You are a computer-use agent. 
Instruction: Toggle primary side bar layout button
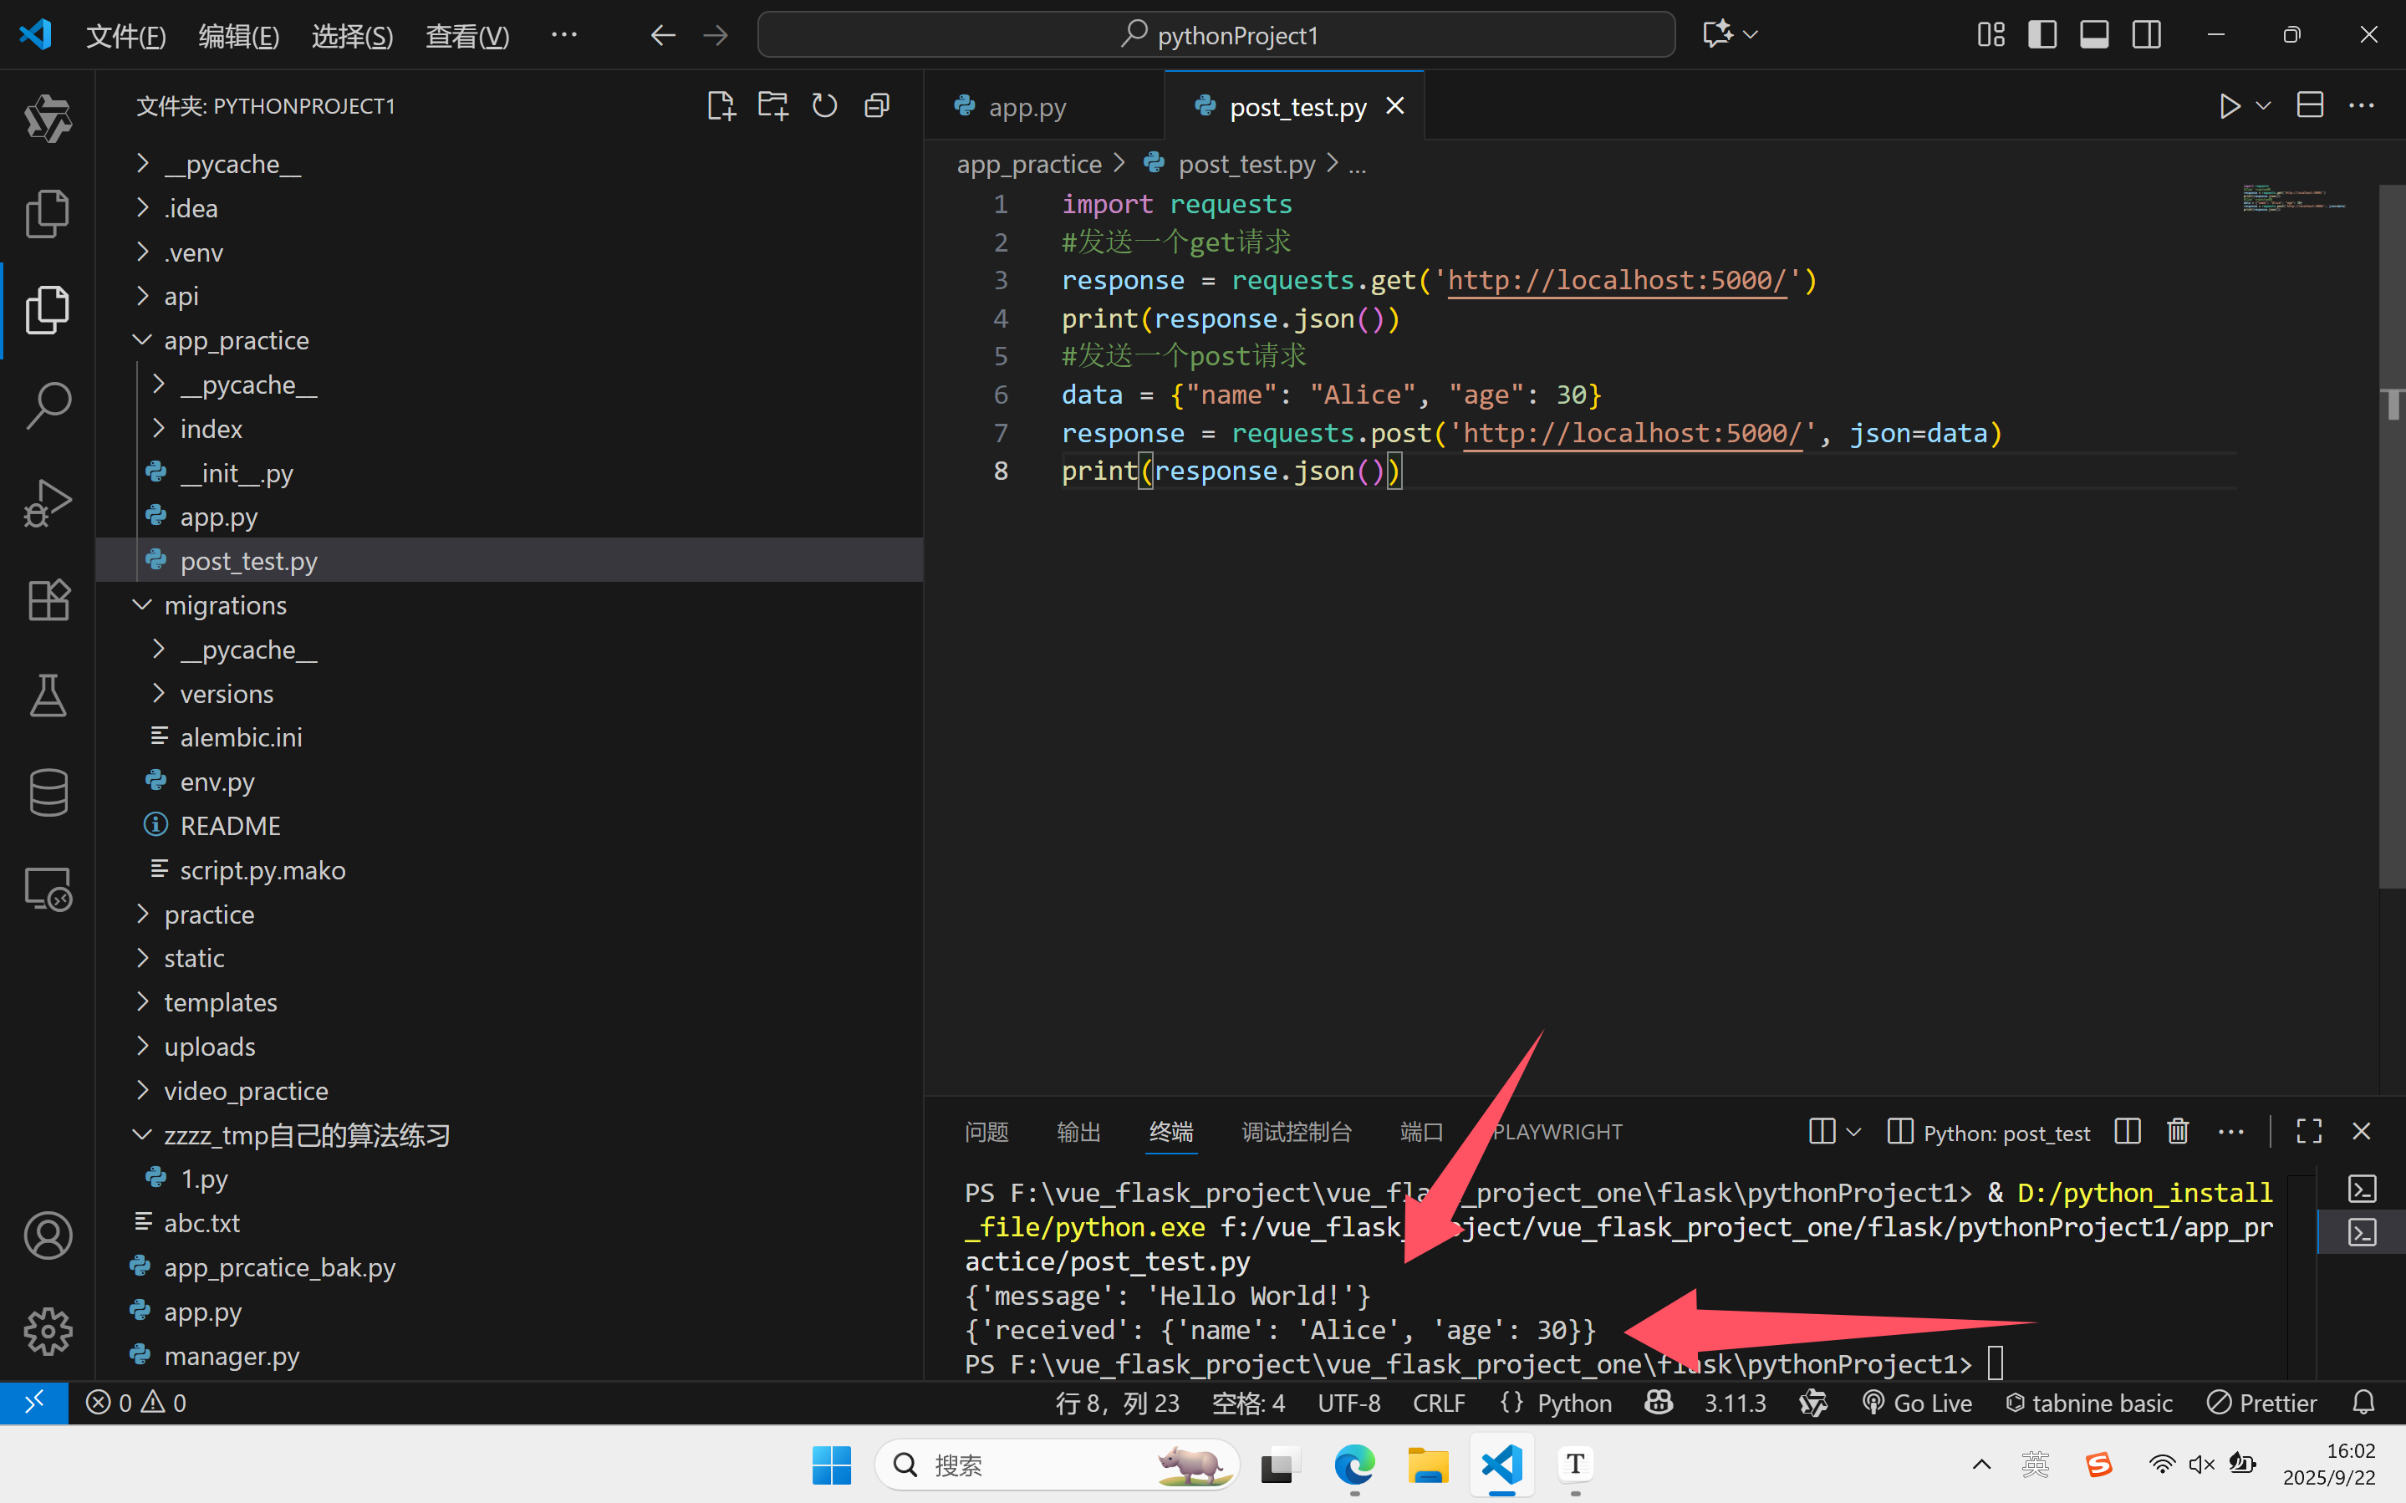point(2042,35)
